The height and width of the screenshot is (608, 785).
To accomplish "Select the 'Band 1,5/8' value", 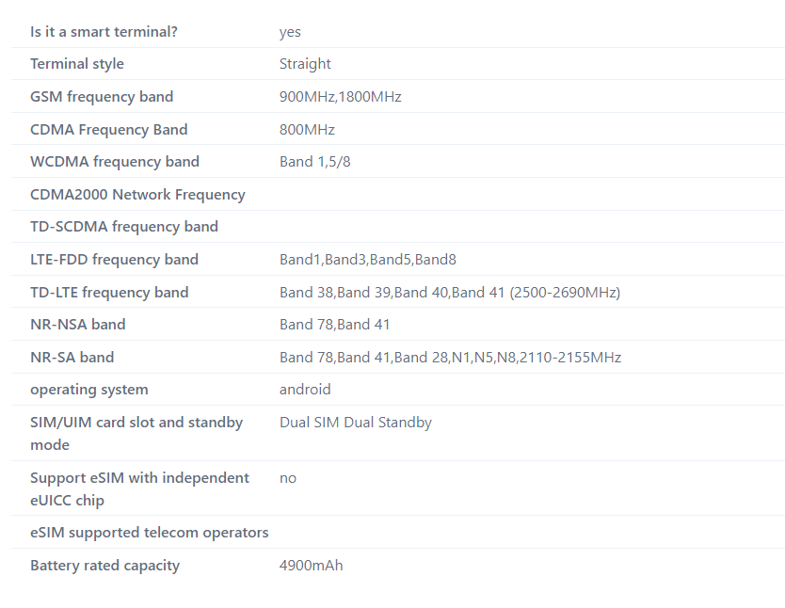I will pyautogui.click(x=315, y=162).
